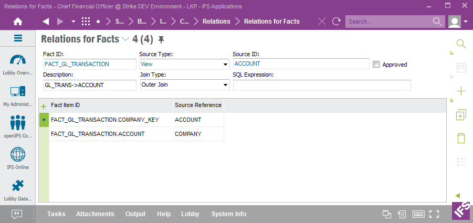Screen dimensions: 473x223
Task: Click the keyboard icon in footer
Action: 418,214
